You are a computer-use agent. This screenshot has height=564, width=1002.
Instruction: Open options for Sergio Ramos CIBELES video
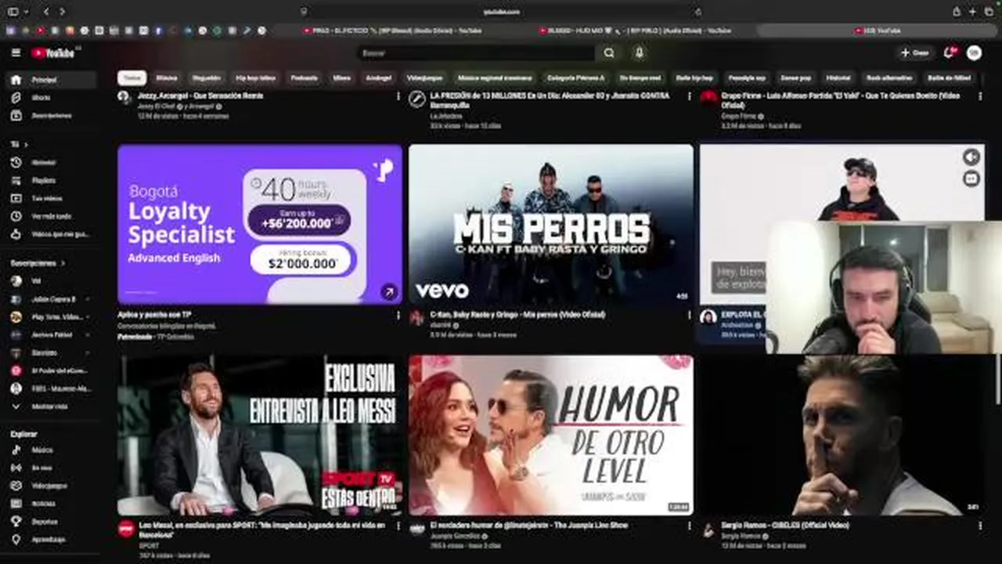coord(980,526)
